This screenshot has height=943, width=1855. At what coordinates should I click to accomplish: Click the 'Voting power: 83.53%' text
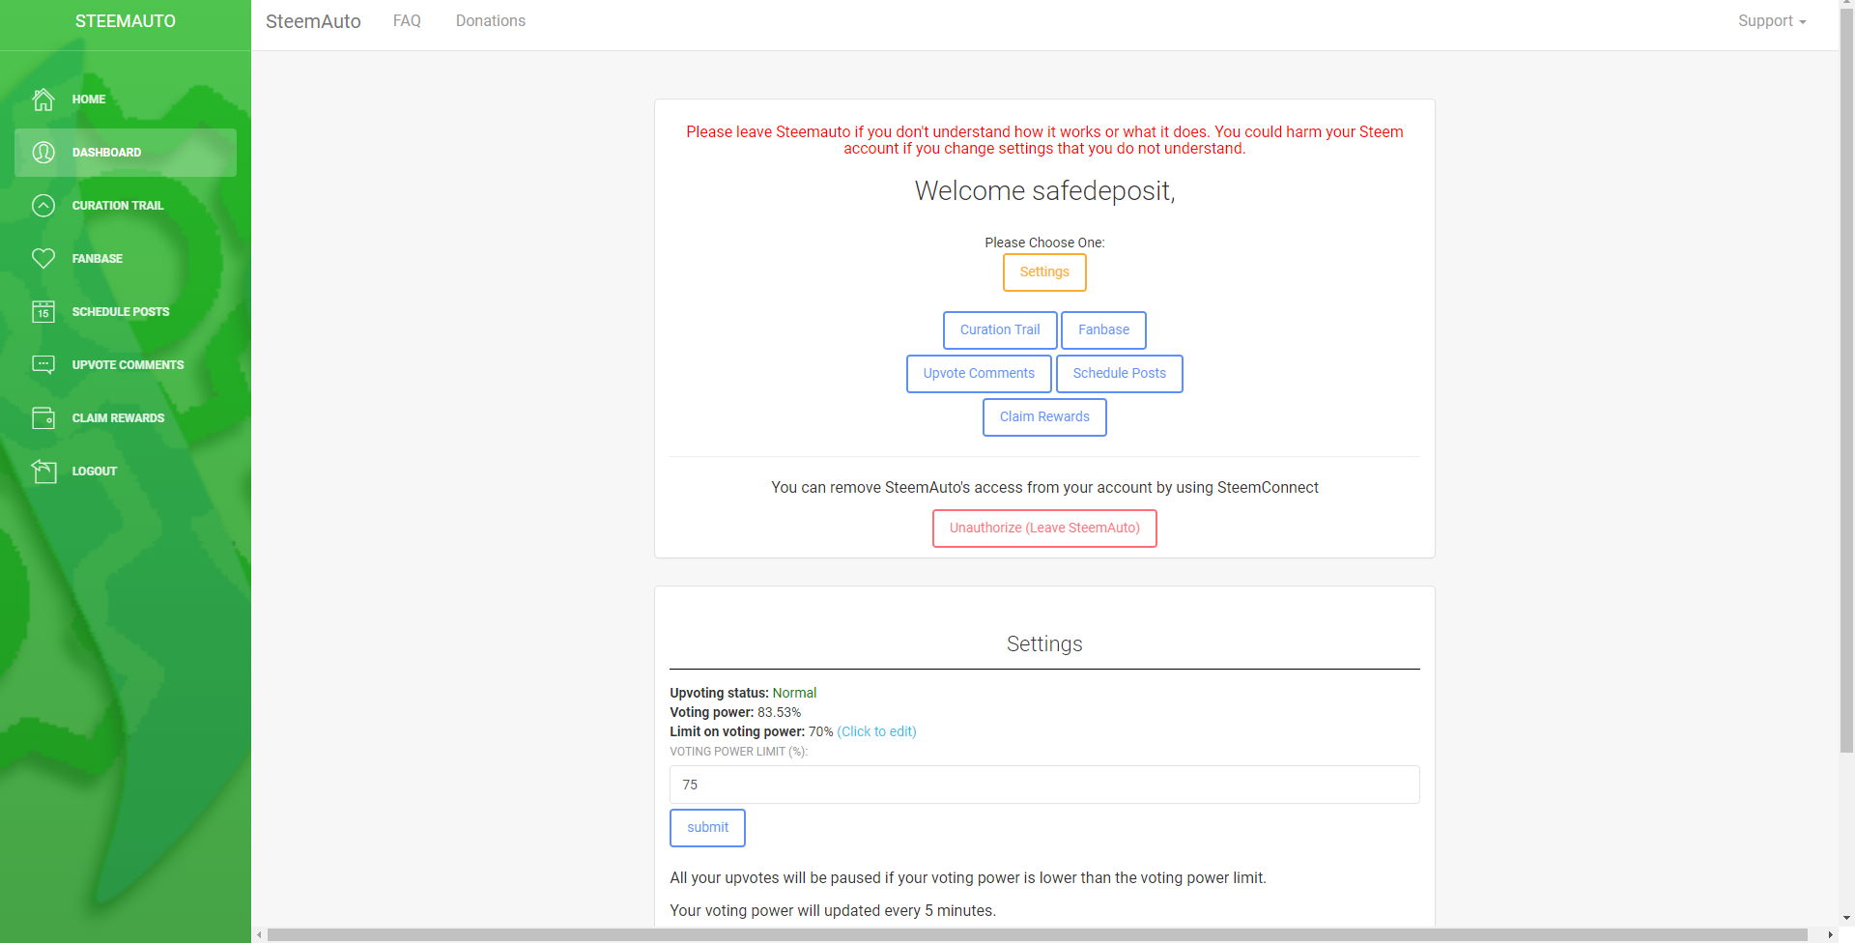click(735, 712)
